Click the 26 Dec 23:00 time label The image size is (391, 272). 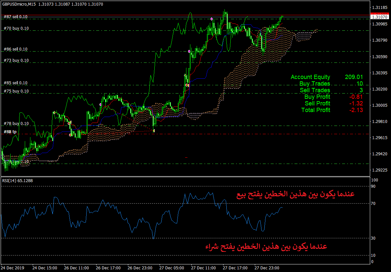140,268
